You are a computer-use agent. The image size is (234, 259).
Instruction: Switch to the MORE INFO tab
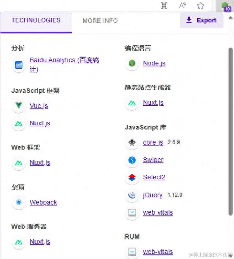(x=100, y=21)
